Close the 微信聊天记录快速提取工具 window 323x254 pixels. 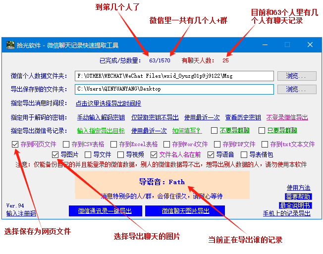310,45
